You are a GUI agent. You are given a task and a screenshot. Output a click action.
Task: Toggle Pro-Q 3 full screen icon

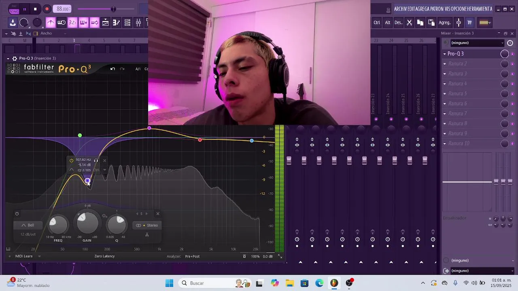tap(280, 256)
